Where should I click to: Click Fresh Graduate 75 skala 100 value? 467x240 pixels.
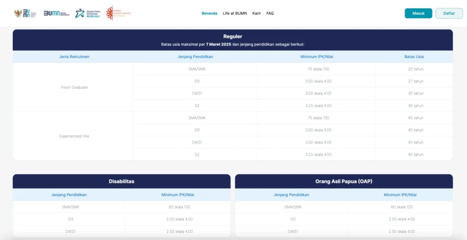[318, 69]
